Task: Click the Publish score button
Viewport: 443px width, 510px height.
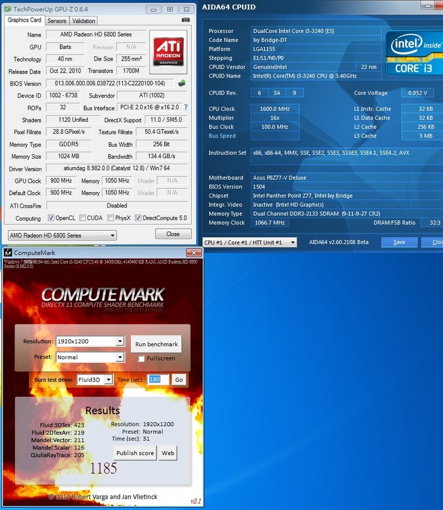Action: (135, 453)
